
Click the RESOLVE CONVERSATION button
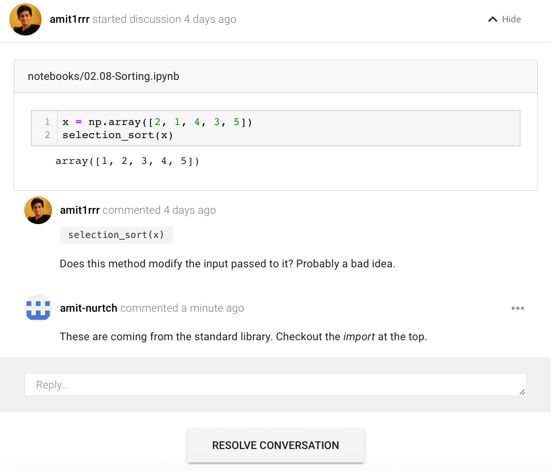point(275,445)
